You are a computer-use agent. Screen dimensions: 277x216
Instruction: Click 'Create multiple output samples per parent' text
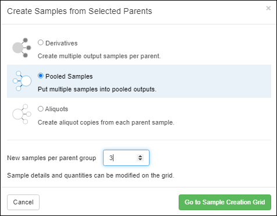(99, 56)
